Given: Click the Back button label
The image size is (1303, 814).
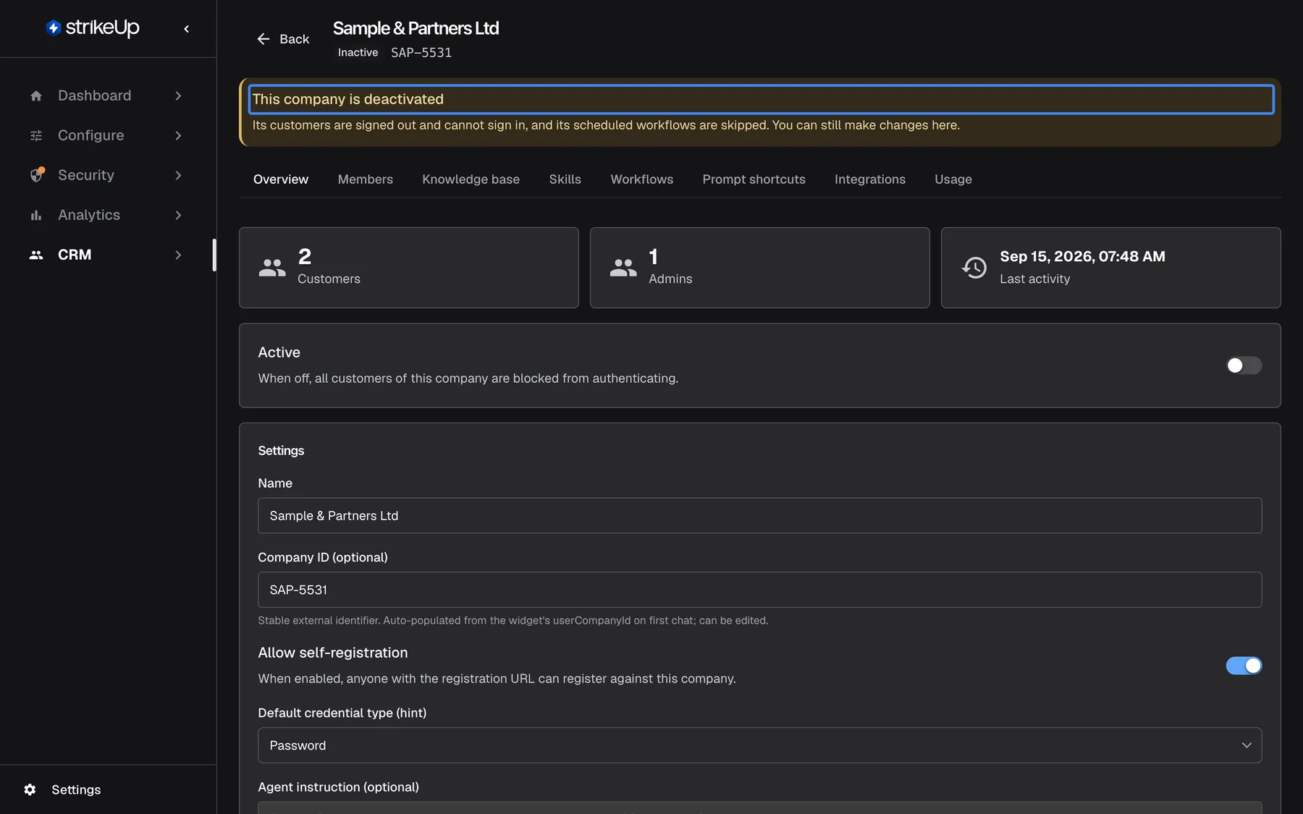Looking at the screenshot, I should (x=294, y=39).
